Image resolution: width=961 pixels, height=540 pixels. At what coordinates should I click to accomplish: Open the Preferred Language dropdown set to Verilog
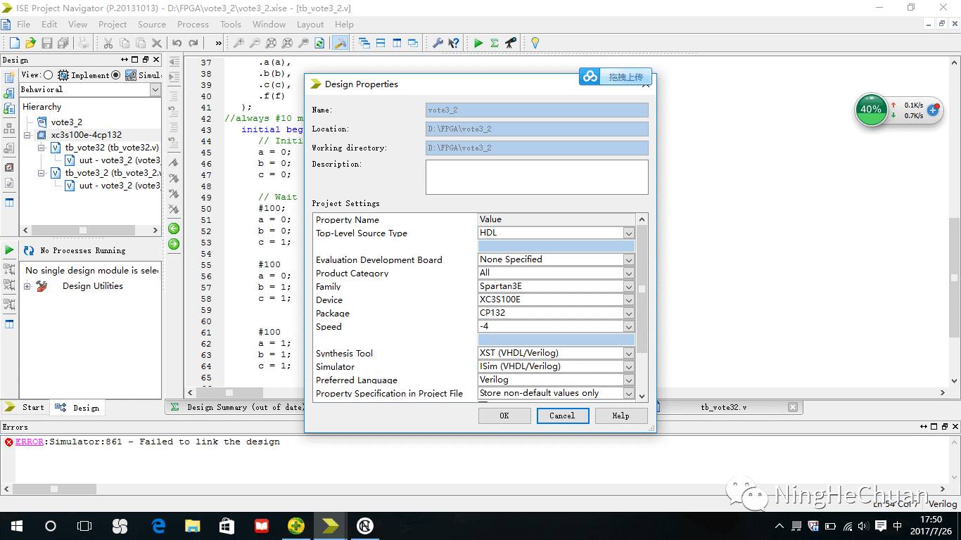coord(628,380)
